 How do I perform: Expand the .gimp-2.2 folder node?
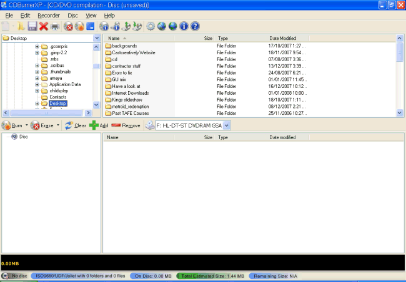(37, 53)
